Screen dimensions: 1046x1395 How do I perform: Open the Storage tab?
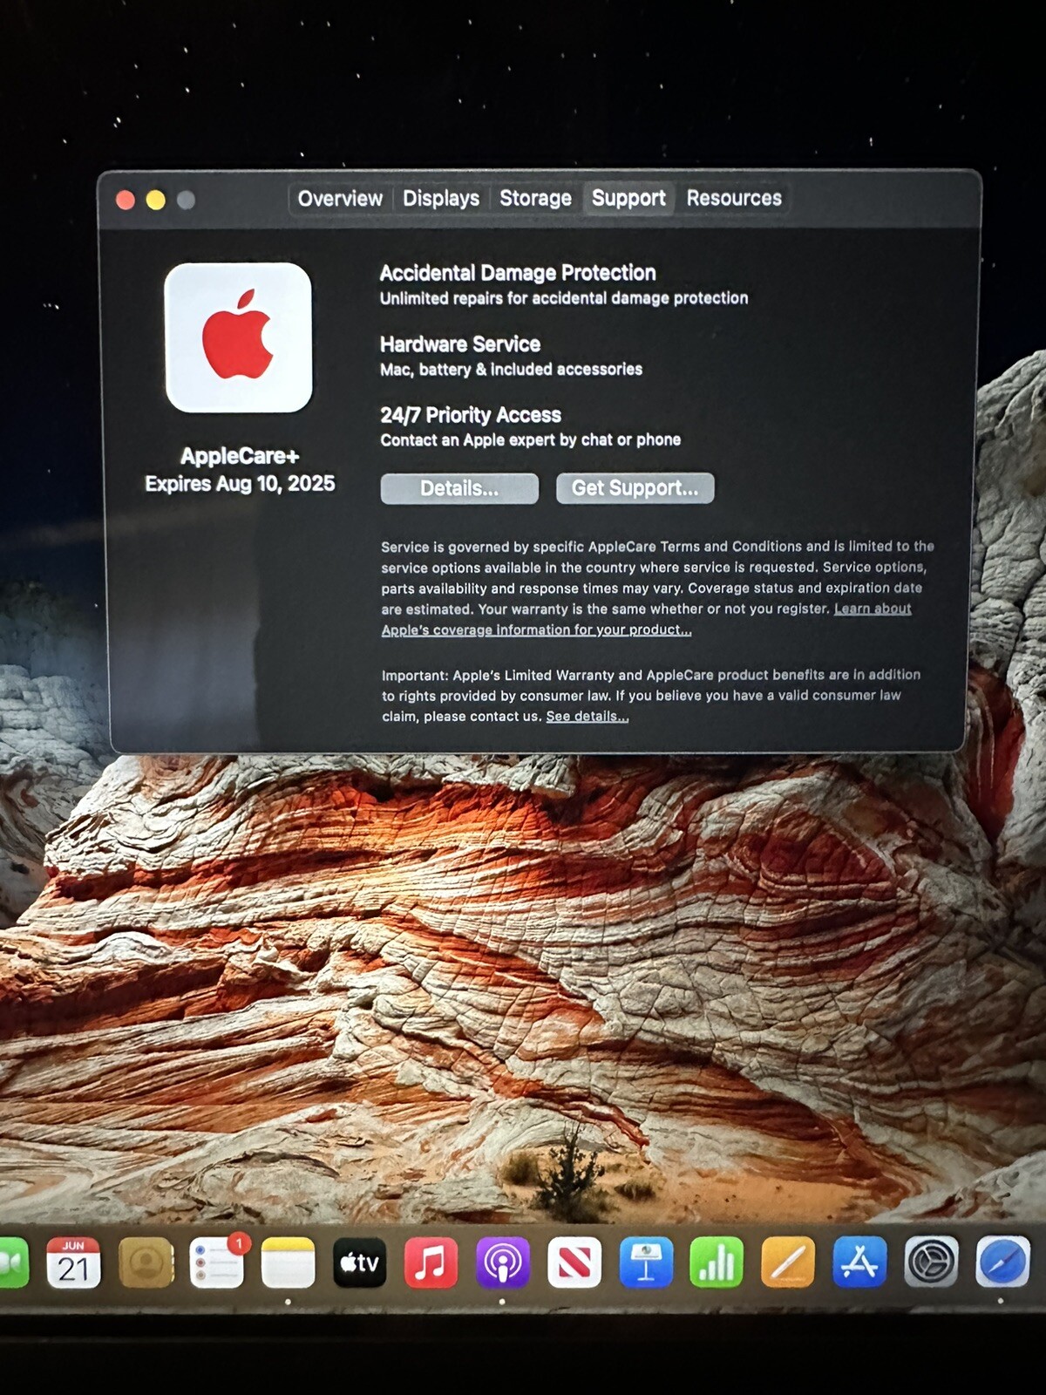535,199
